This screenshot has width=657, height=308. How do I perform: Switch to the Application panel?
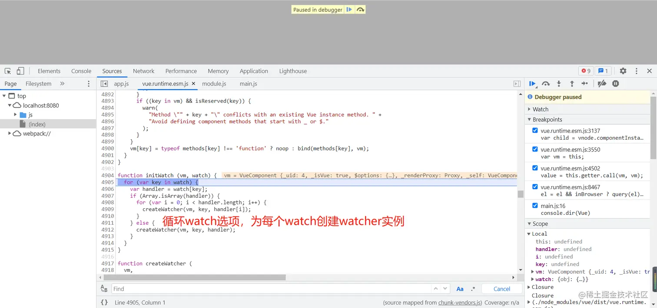coord(254,71)
